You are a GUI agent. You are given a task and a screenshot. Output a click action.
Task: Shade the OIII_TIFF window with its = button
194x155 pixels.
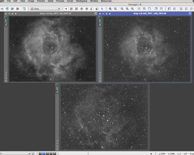(x=106, y=14)
